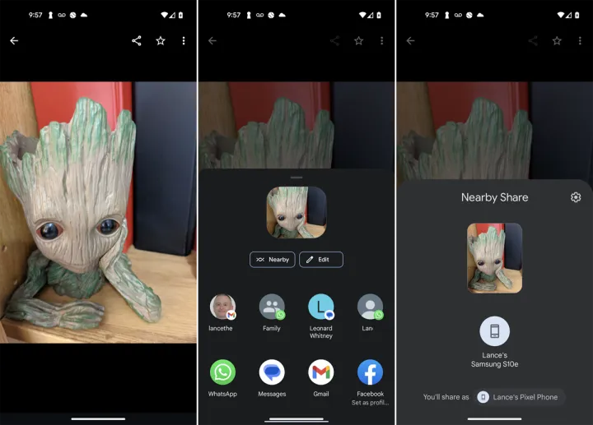Viewport: 593px width, 425px height.
Task: Tap the back arrow in the leftmost photo view
Action: (x=14, y=41)
